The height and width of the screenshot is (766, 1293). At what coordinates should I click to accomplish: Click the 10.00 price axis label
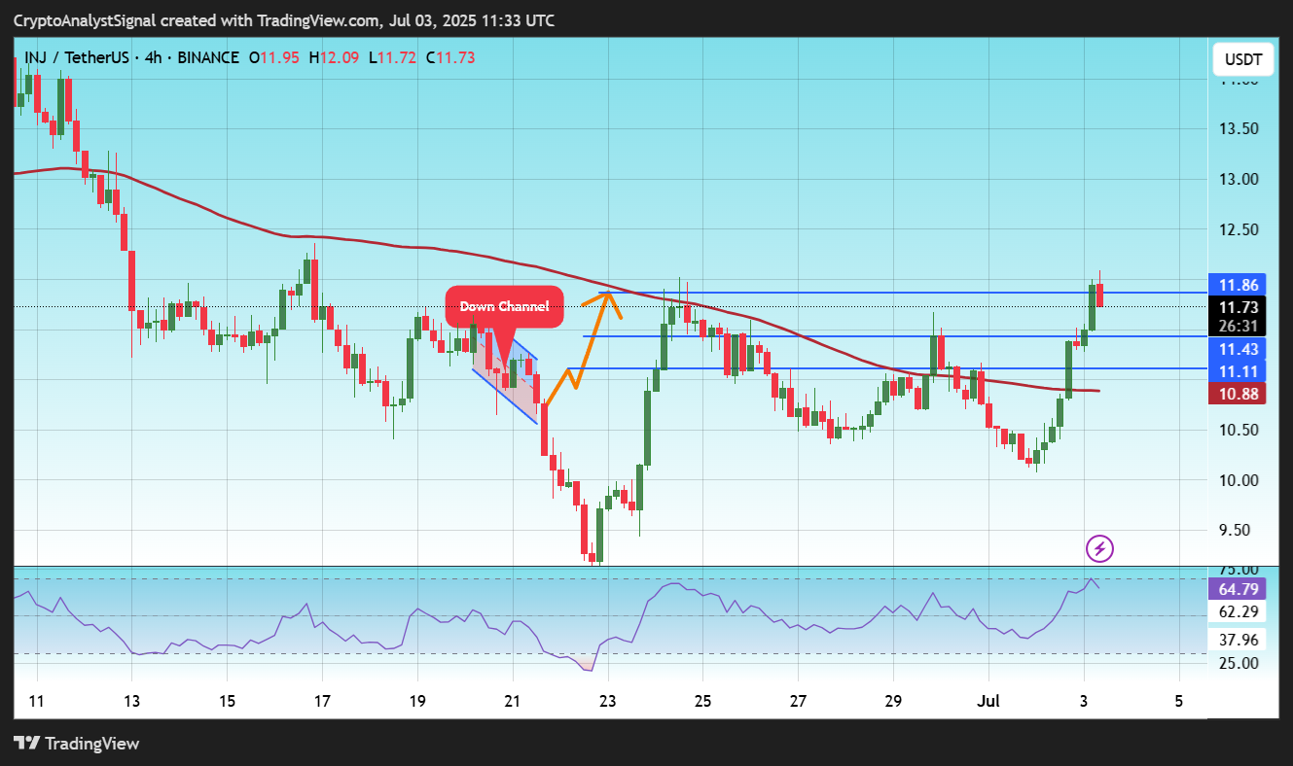click(x=1239, y=480)
